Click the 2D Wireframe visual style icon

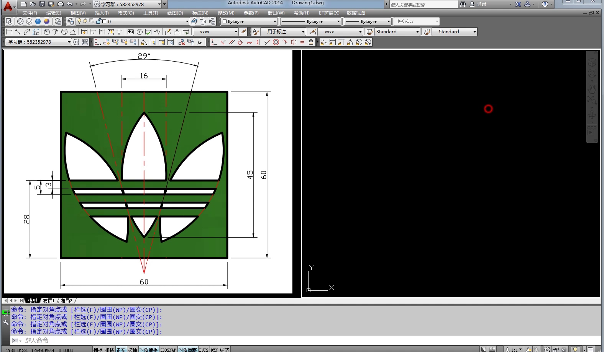point(9,21)
